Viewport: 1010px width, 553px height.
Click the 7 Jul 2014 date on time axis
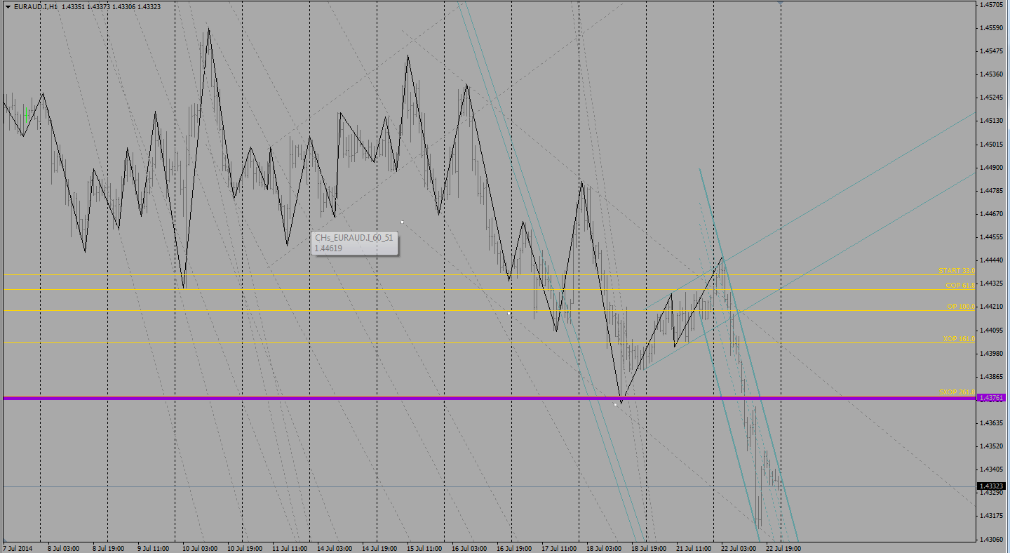pos(18,548)
